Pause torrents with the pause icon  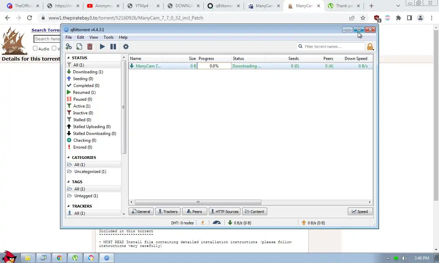[x=113, y=47]
